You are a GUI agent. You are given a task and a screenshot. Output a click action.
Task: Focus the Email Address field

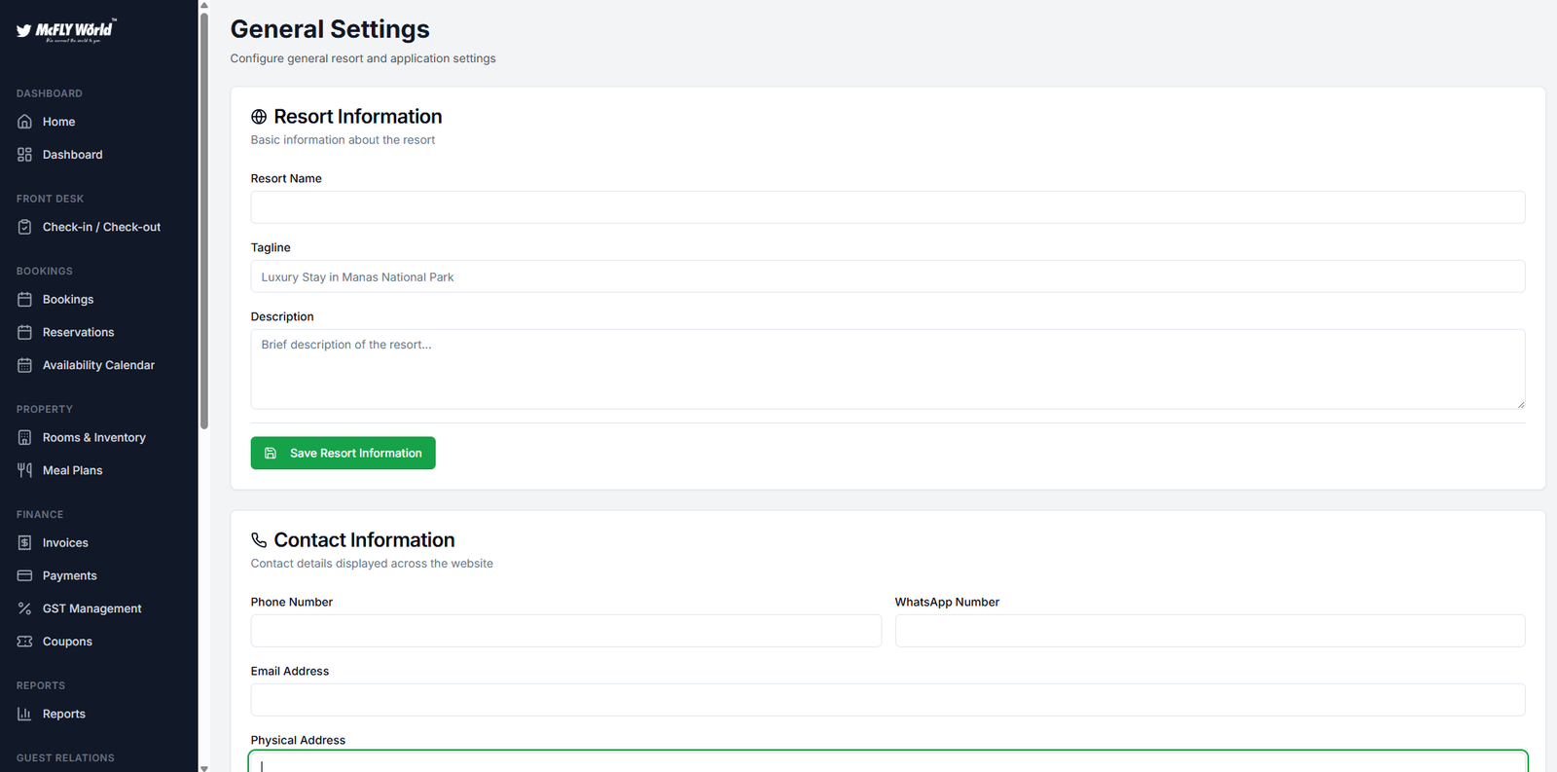pos(887,700)
